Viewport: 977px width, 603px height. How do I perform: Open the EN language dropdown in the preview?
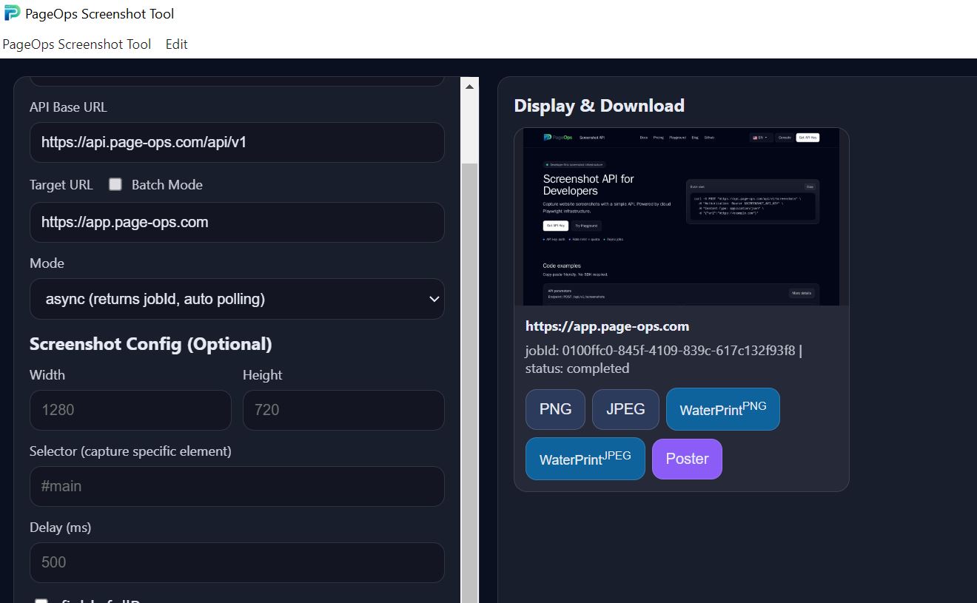762,138
